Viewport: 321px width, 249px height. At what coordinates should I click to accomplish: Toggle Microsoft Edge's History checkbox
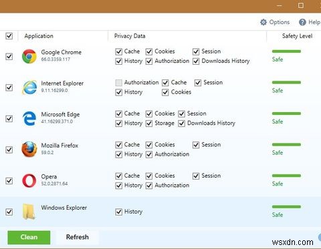119,123
